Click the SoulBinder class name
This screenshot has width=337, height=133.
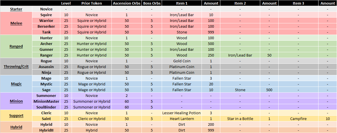click(46, 107)
